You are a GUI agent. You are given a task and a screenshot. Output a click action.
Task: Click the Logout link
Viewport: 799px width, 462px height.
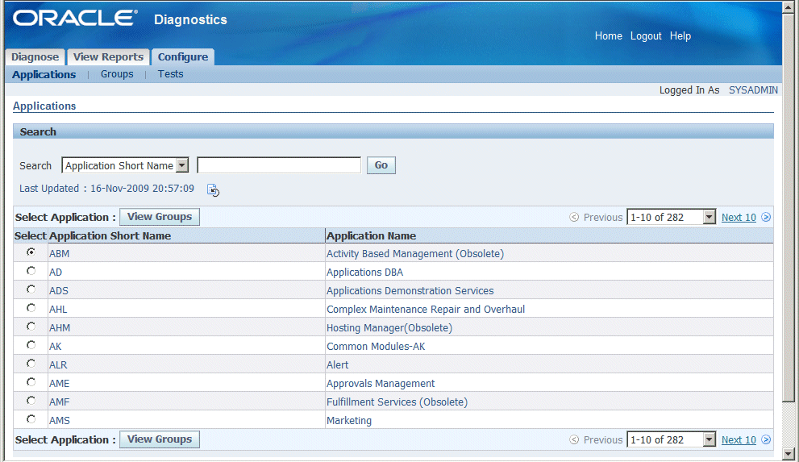[x=646, y=36]
